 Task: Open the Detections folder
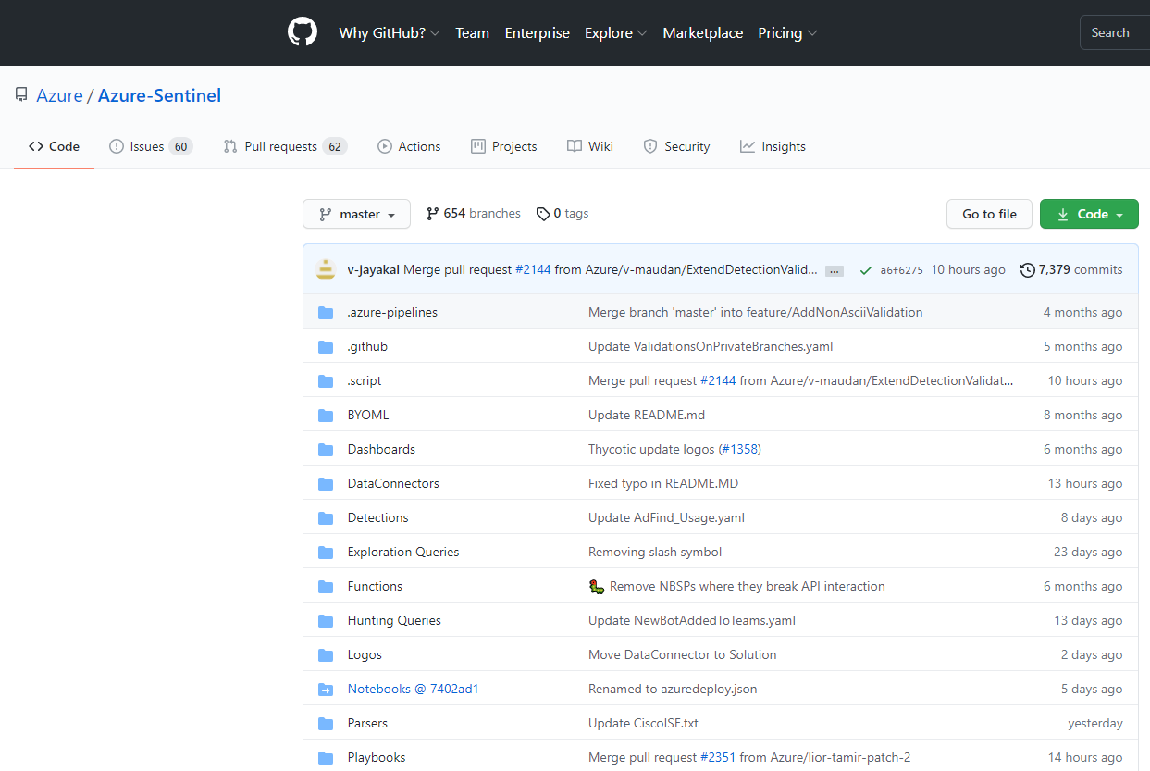tap(377, 518)
